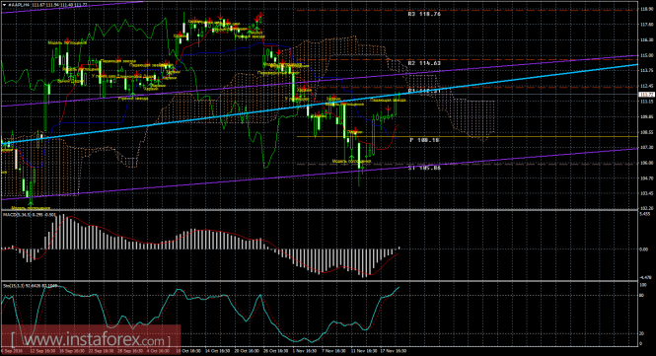Viewport: 656px width, 356px height.
Task: Click the green up-arrow under lowest September candle
Action: click(31, 203)
